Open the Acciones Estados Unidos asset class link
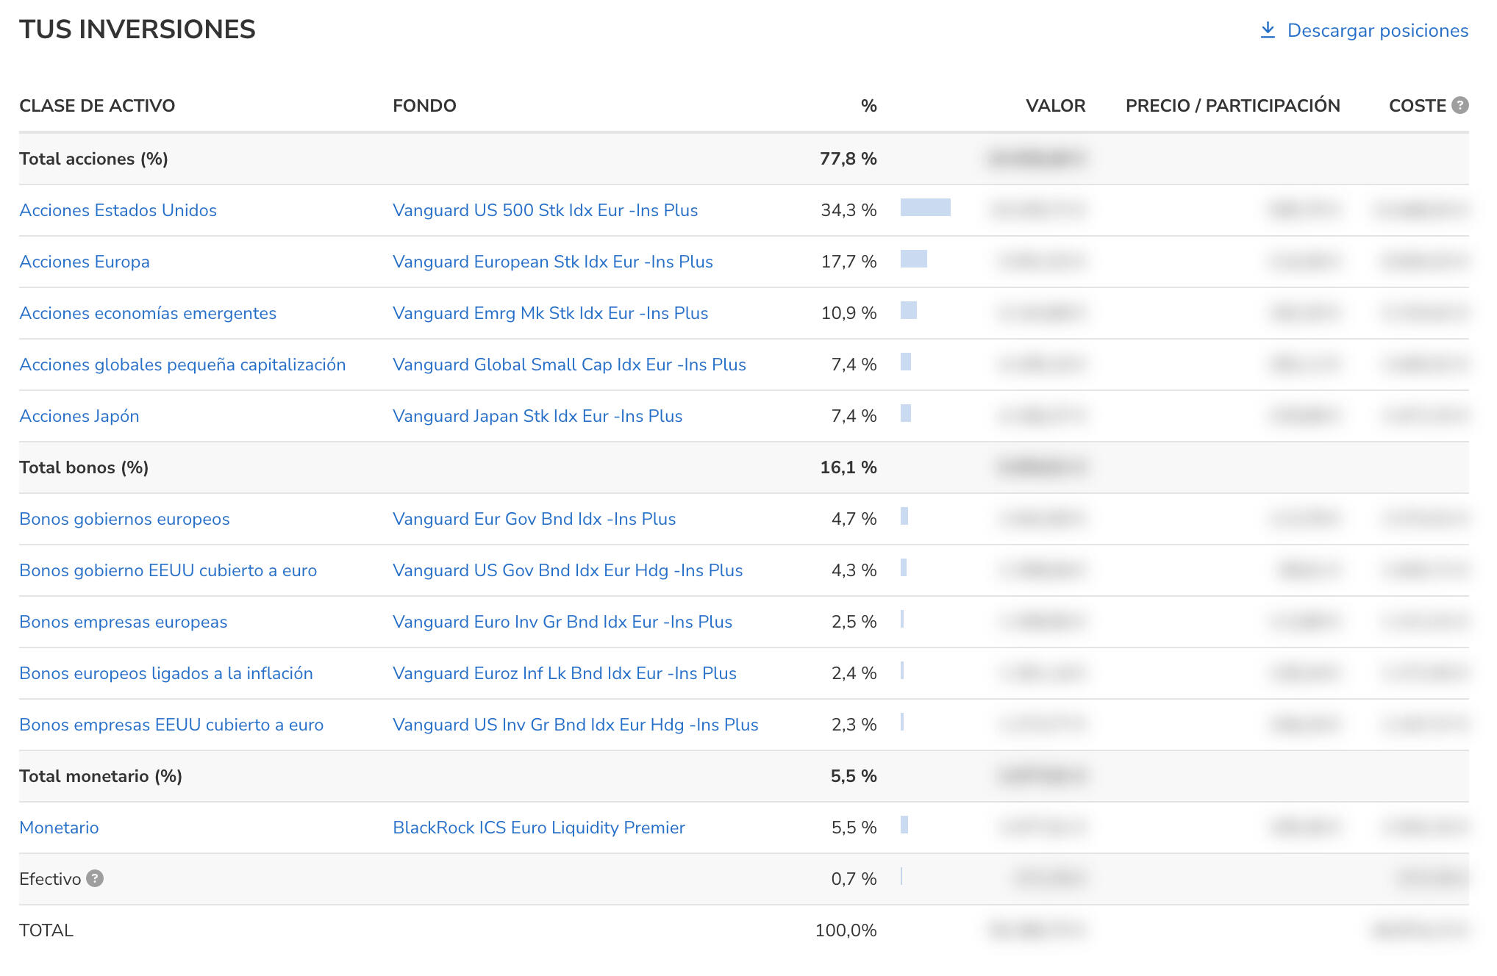Viewport: 1497px width, 976px height. point(118,210)
